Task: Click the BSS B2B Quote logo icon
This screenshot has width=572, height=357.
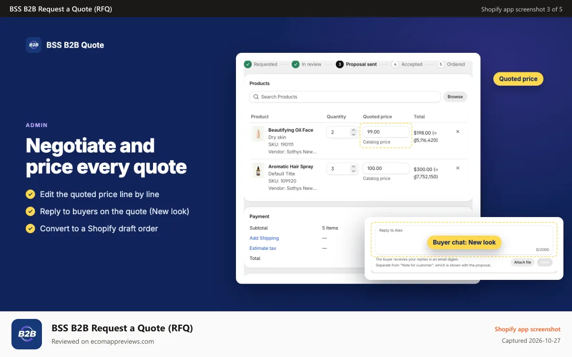Action: point(33,45)
